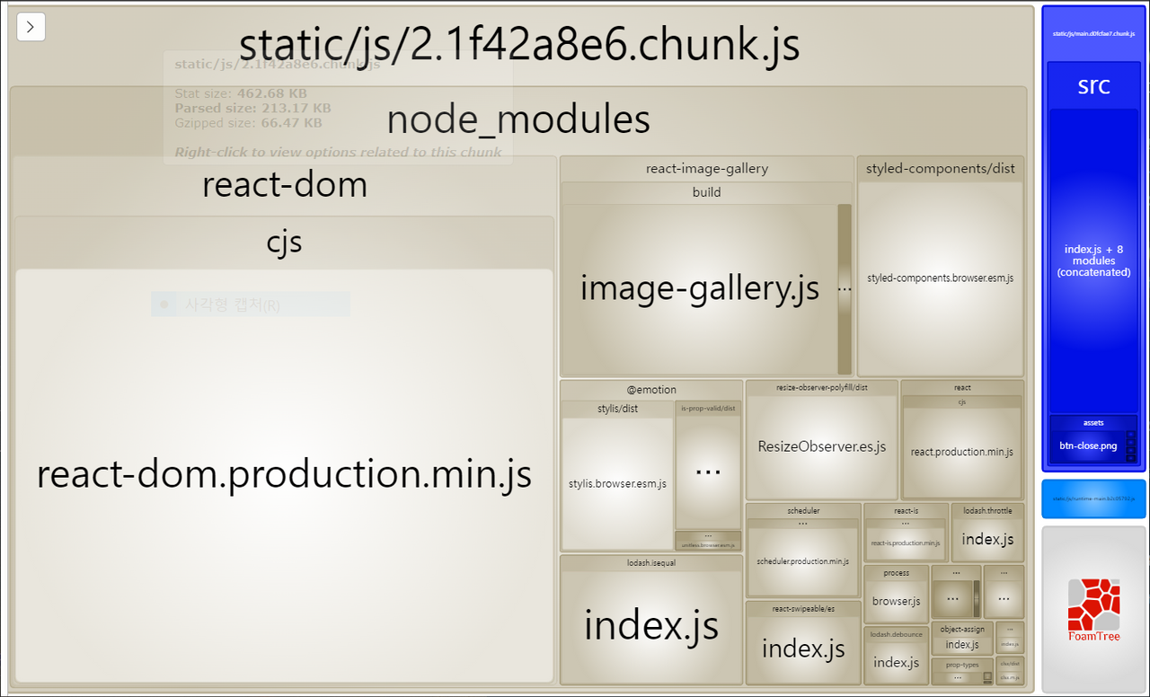
Task: Select the build folder in react-image-gallery
Action: [x=706, y=192]
